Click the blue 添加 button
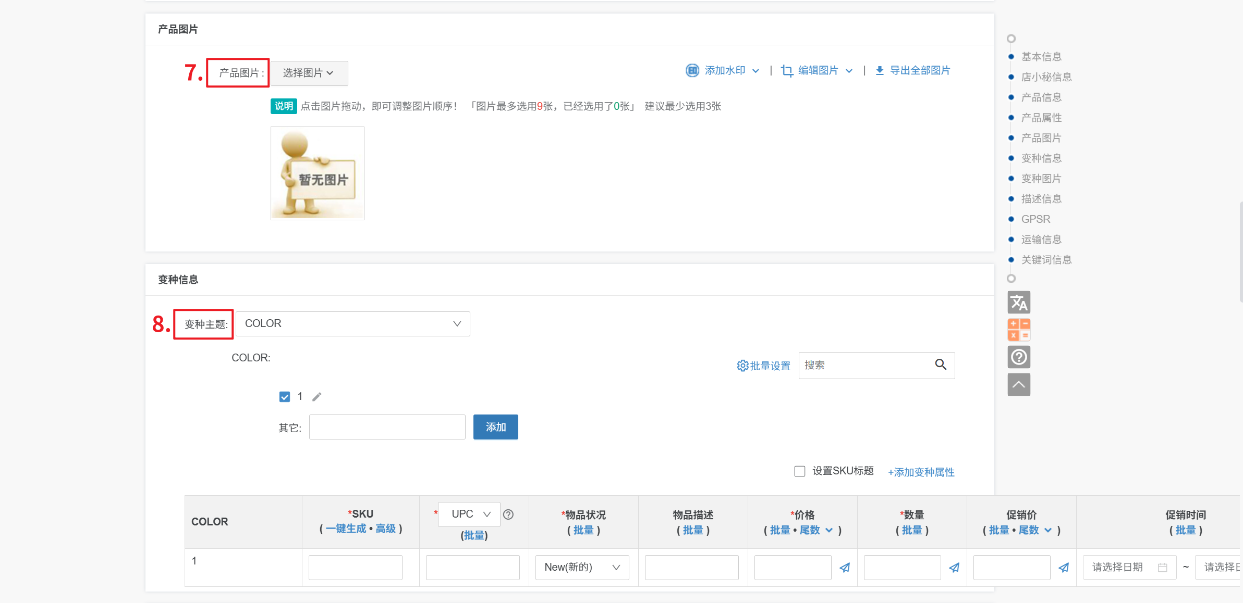 [495, 427]
